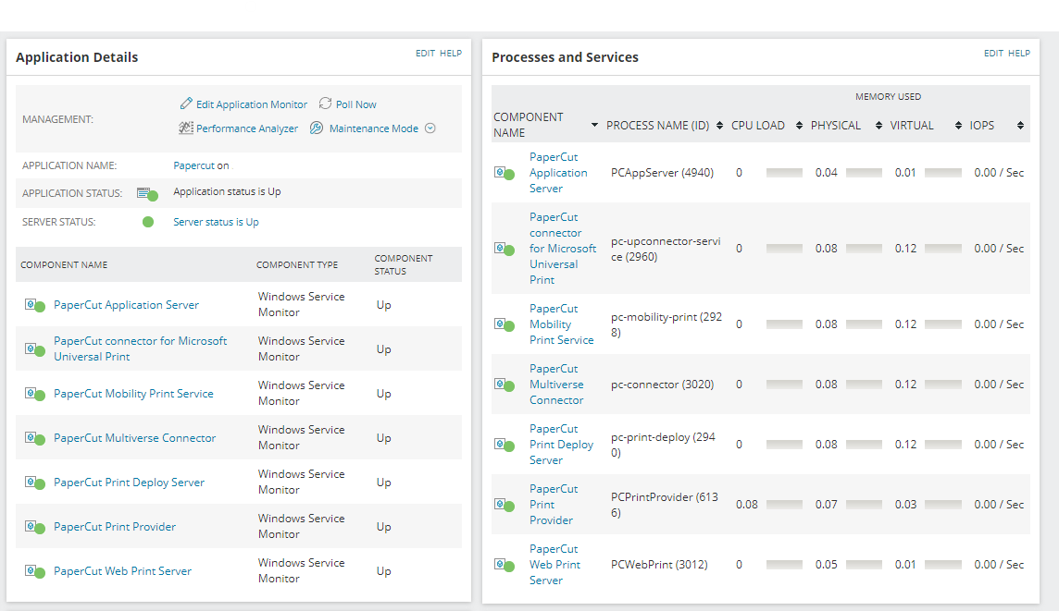Click EDIT in Processes and Services panel
This screenshot has width=1059, height=611.
(993, 54)
